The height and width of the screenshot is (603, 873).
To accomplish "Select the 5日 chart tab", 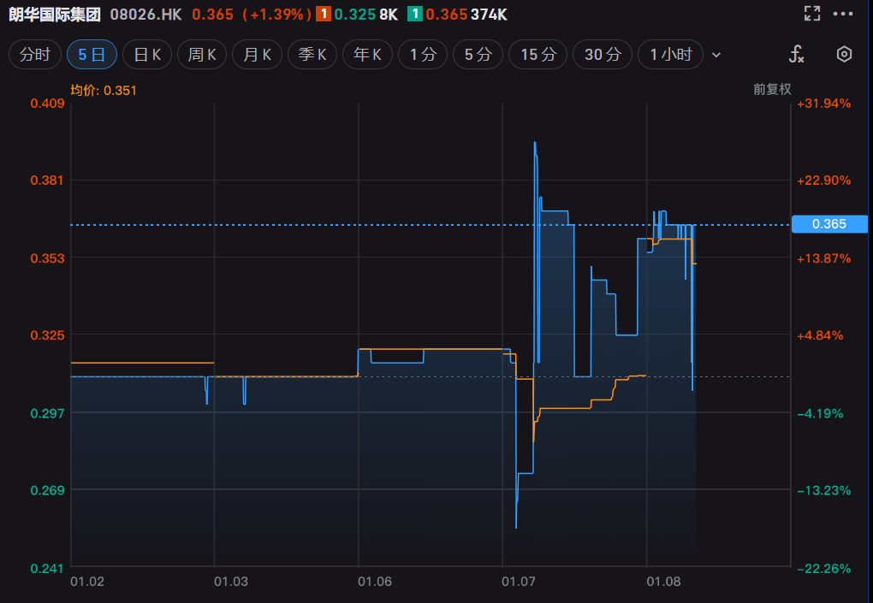I will (92, 55).
